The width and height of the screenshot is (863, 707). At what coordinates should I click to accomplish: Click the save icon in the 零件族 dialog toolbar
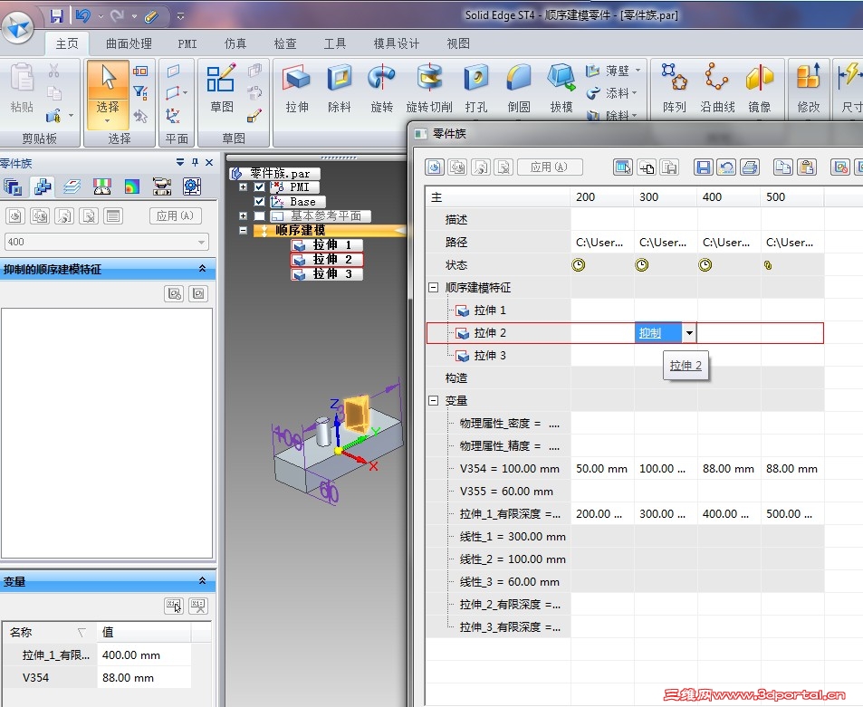(703, 167)
